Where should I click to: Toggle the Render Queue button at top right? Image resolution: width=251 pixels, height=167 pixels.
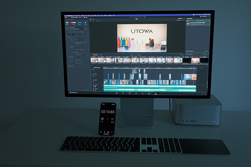click(x=204, y=16)
